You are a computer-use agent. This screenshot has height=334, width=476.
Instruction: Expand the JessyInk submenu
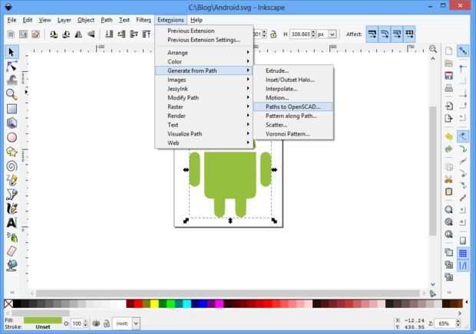pos(204,89)
